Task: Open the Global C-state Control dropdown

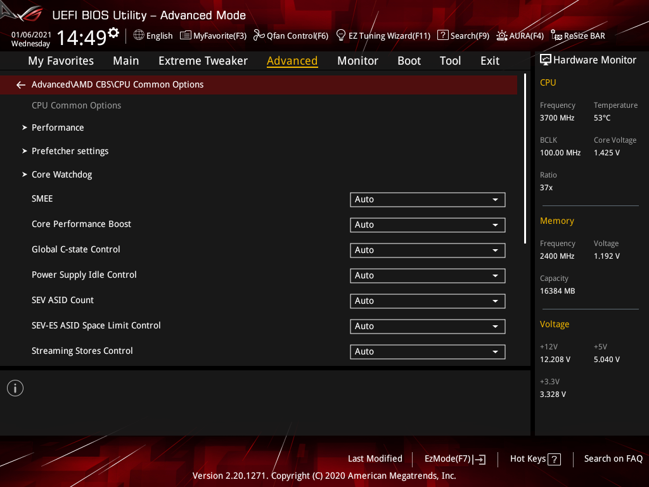Action: (428, 250)
